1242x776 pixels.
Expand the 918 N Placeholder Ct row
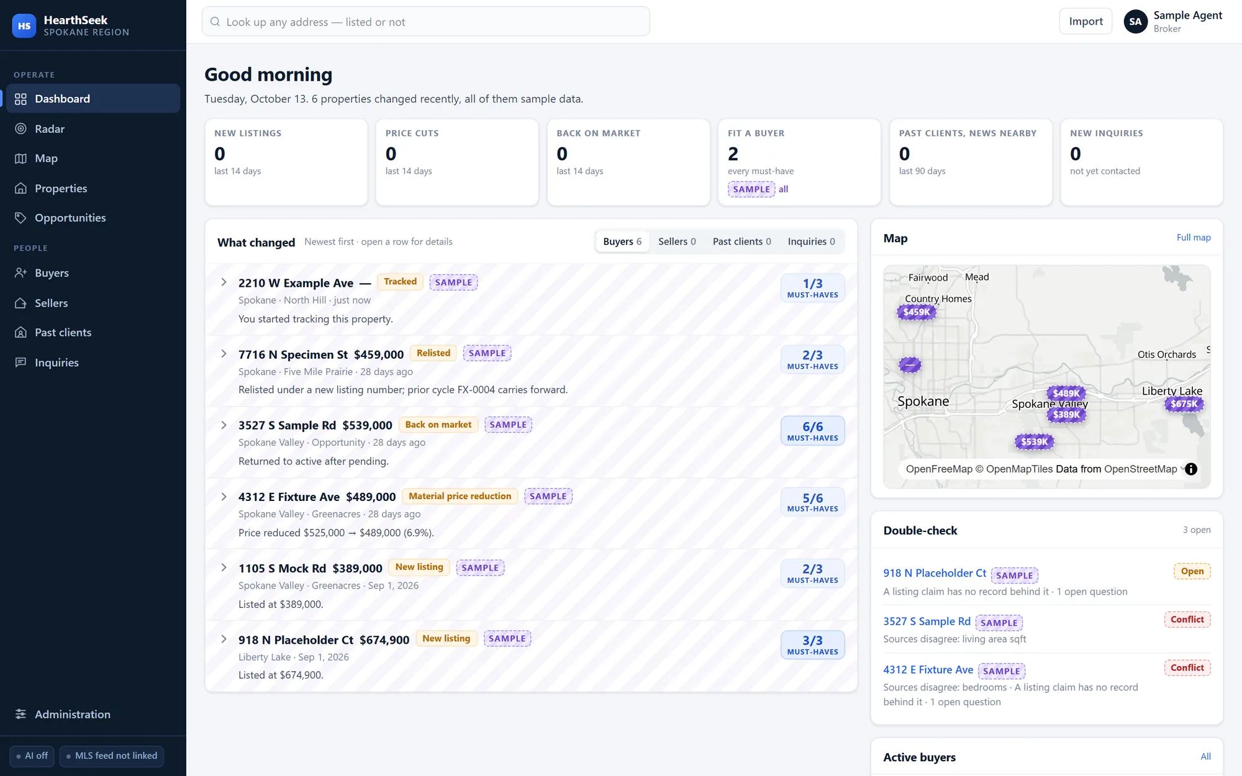tap(224, 639)
